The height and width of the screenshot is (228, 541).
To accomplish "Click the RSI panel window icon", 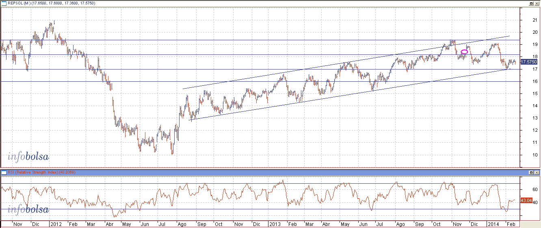I will 4,172.
